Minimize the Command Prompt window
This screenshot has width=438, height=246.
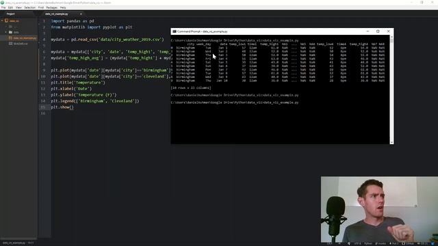tap(368, 31)
